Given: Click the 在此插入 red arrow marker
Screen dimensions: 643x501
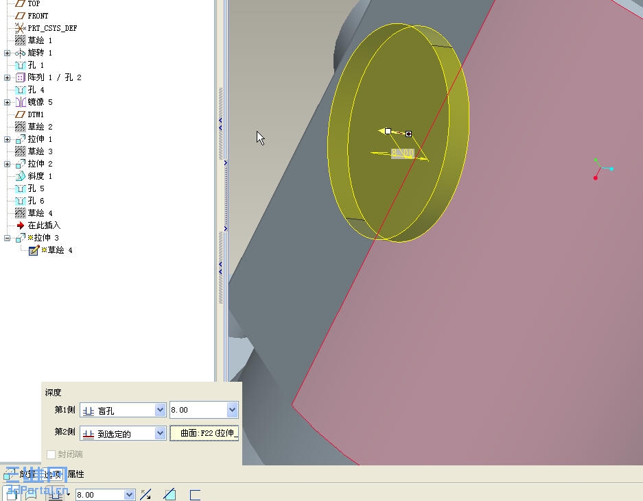Looking at the screenshot, I should tap(21, 225).
